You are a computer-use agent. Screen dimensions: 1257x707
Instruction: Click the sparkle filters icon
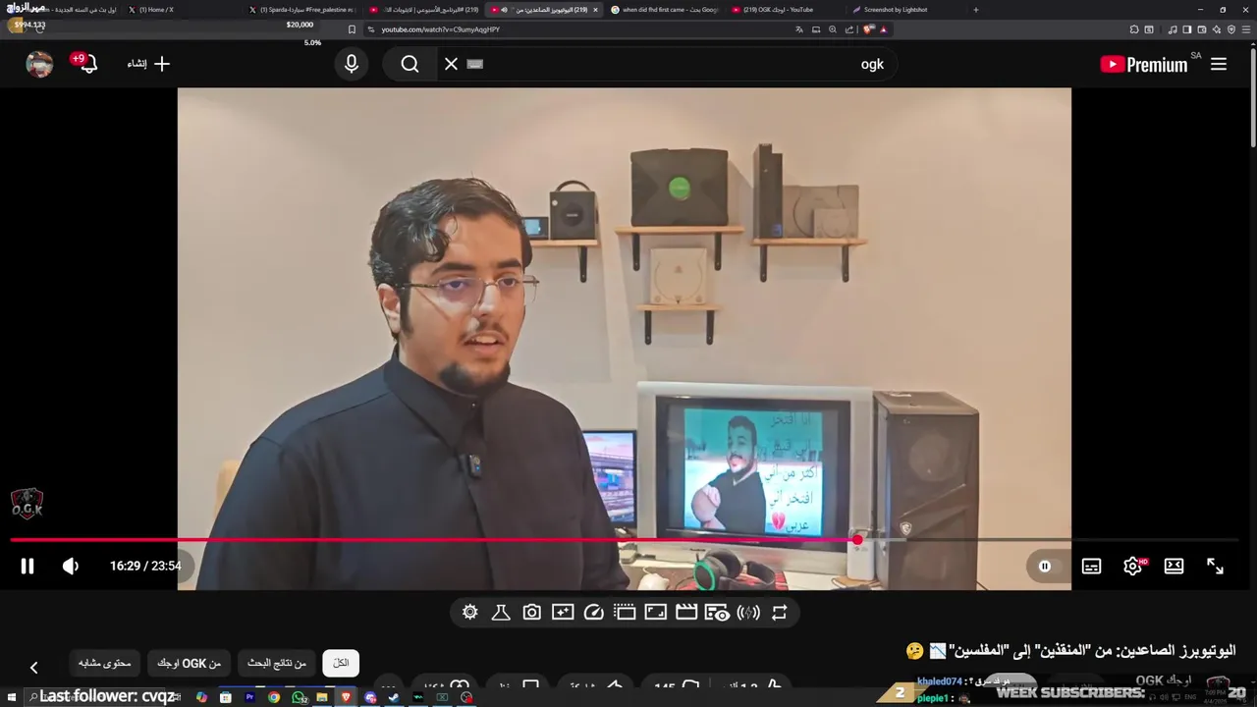[563, 613]
